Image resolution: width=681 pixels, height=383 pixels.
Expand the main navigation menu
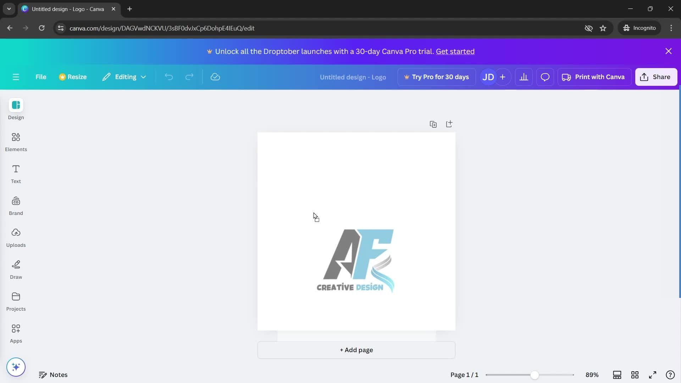(x=16, y=77)
